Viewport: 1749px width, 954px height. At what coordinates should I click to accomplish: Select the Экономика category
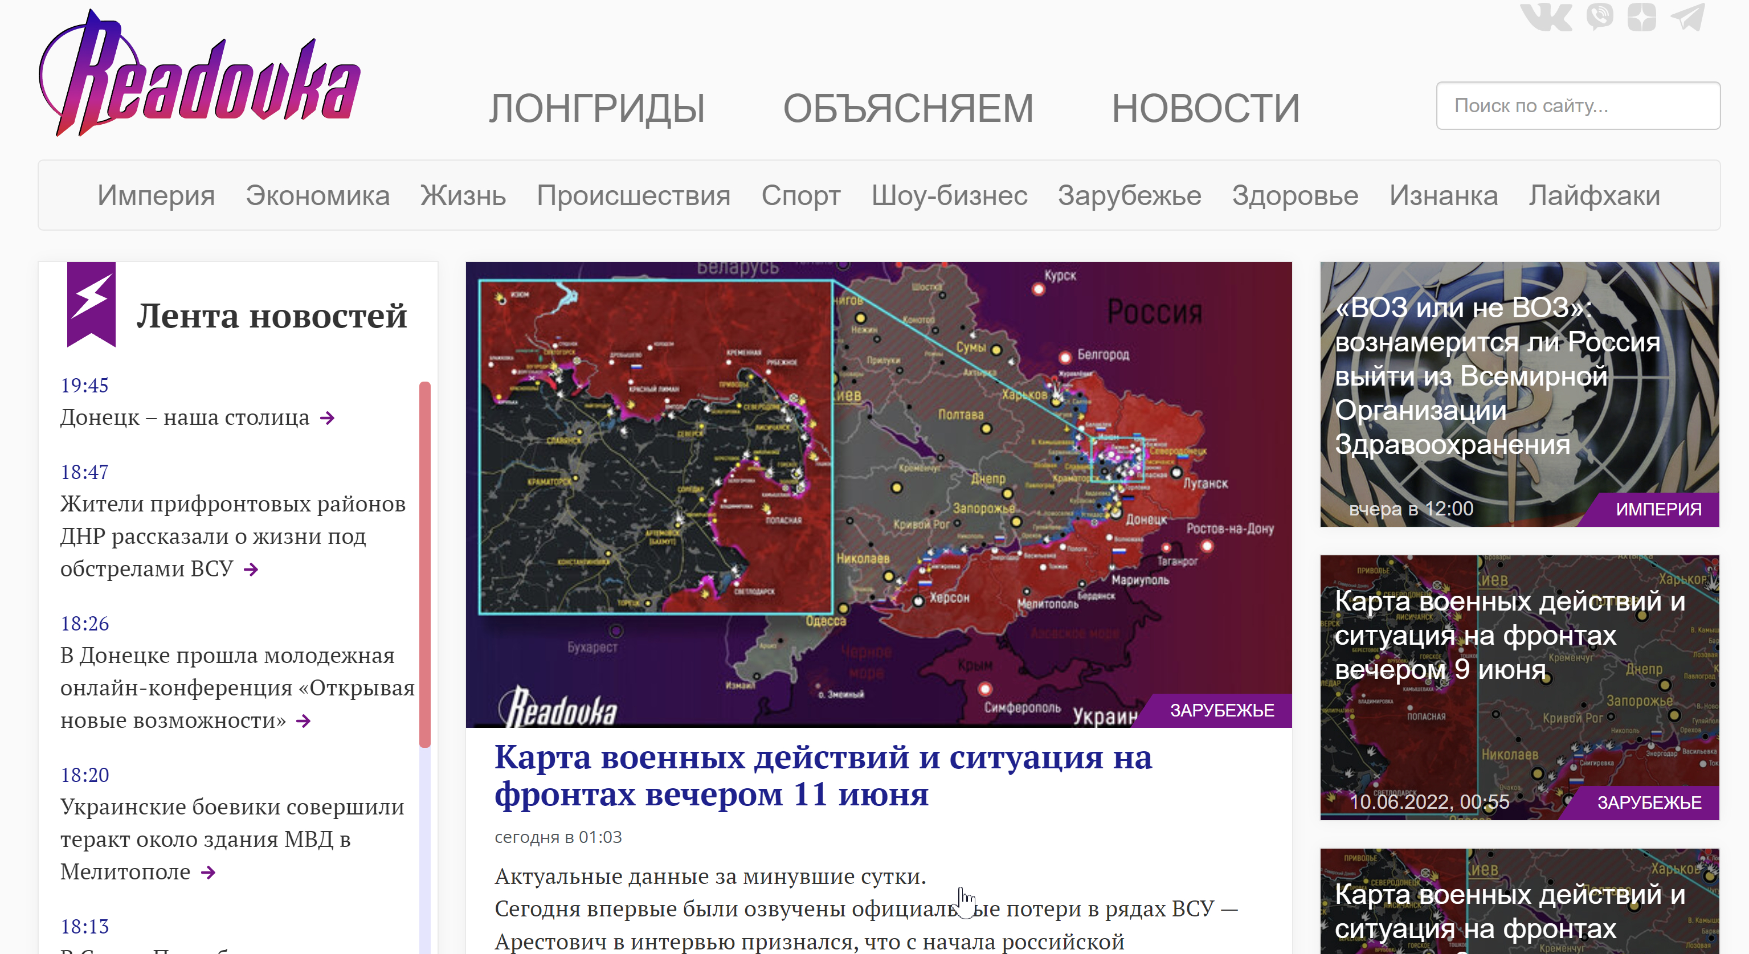318,195
